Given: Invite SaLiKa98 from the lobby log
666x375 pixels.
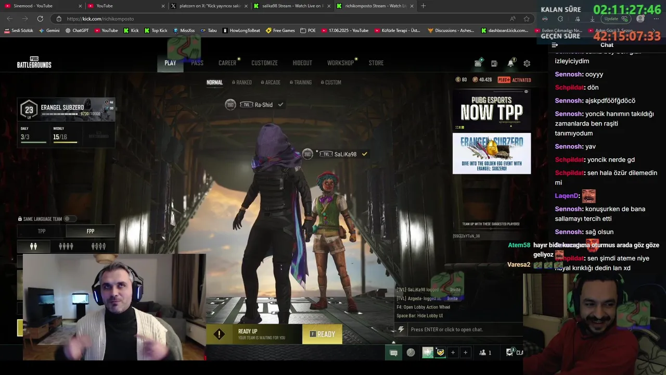Looking at the screenshot, I should pos(455,290).
